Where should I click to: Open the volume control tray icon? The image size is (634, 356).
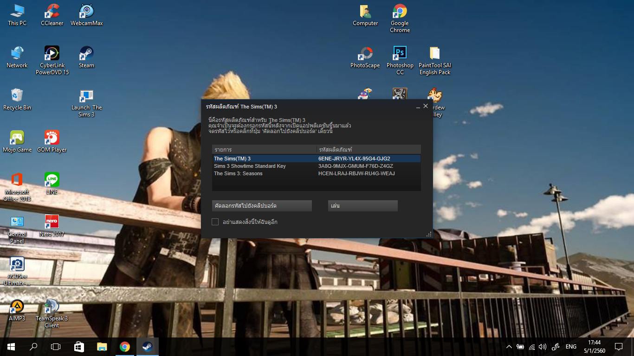543,347
